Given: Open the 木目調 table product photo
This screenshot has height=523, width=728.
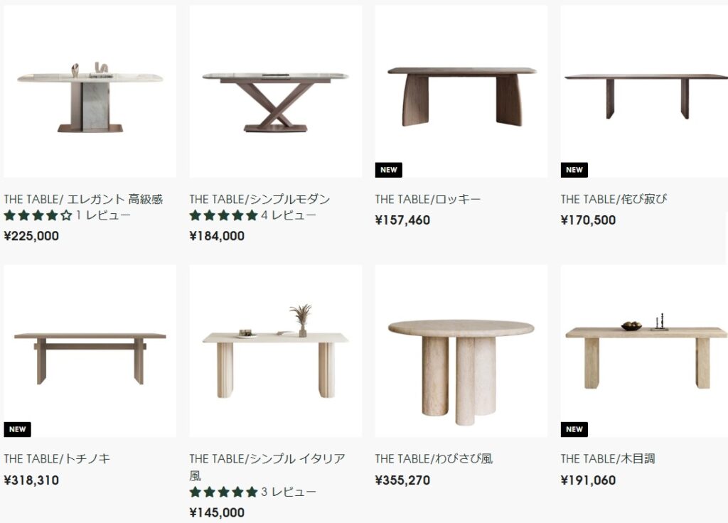Looking at the screenshot, I should 644,351.
